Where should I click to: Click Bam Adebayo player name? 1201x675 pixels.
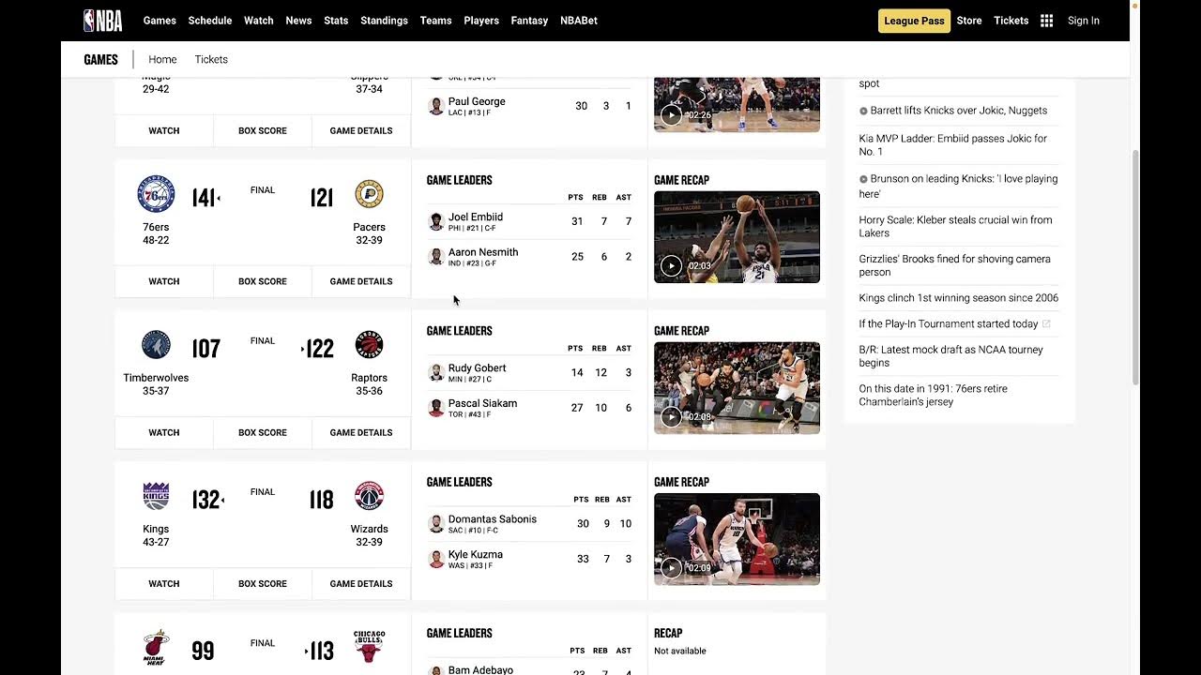tap(480, 670)
